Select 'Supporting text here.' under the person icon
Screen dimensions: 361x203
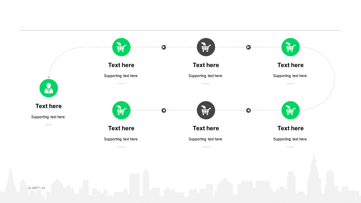coord(49,117)
